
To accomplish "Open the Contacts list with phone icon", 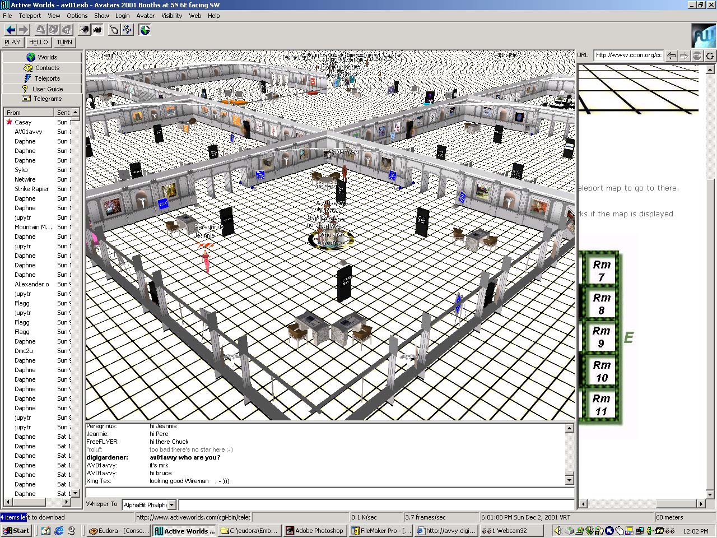I will click(x=42, y=68).
